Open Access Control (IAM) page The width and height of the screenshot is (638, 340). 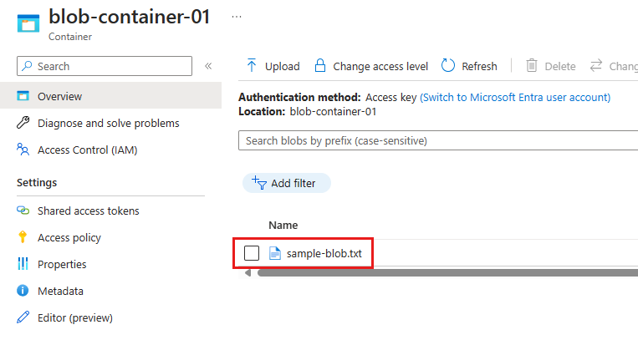point(87,150)
